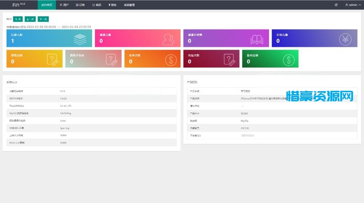
Task: Click the open book icon on 通道手续费 card
Action: 257,39
